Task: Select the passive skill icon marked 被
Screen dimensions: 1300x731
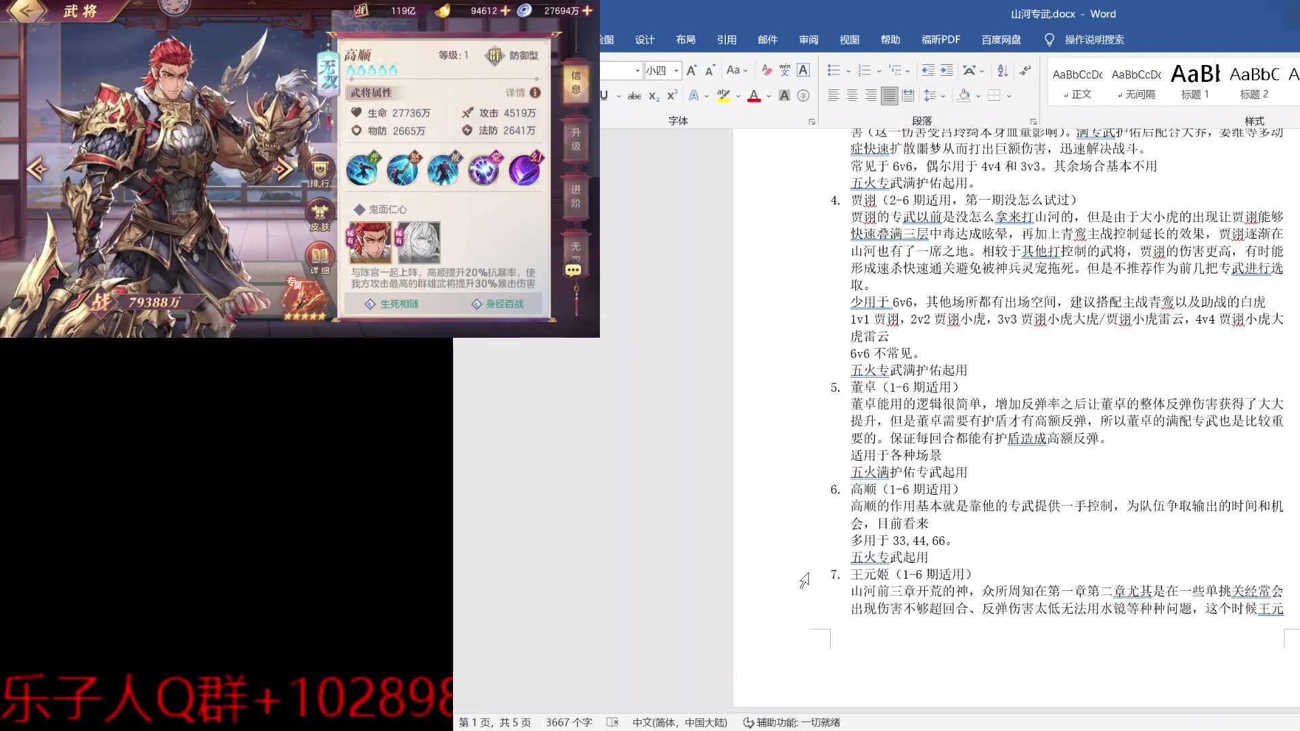Action: pos(443,169)
